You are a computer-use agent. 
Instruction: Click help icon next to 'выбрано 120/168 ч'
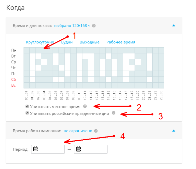94,26
